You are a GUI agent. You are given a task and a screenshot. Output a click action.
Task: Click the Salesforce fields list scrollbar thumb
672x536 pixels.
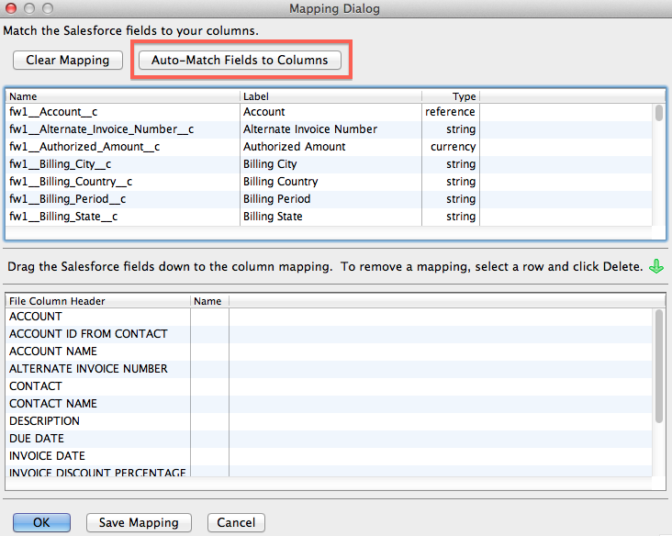tap(659, 113)
